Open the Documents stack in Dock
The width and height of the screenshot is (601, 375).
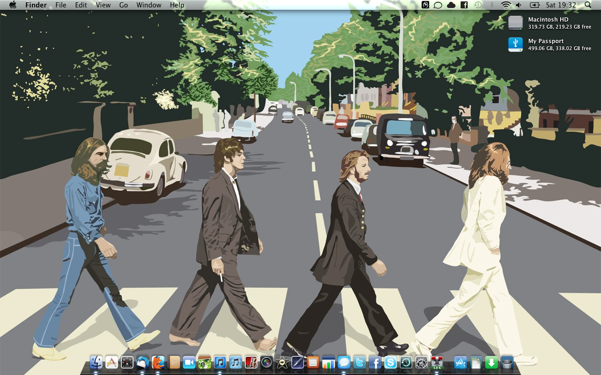476,362
